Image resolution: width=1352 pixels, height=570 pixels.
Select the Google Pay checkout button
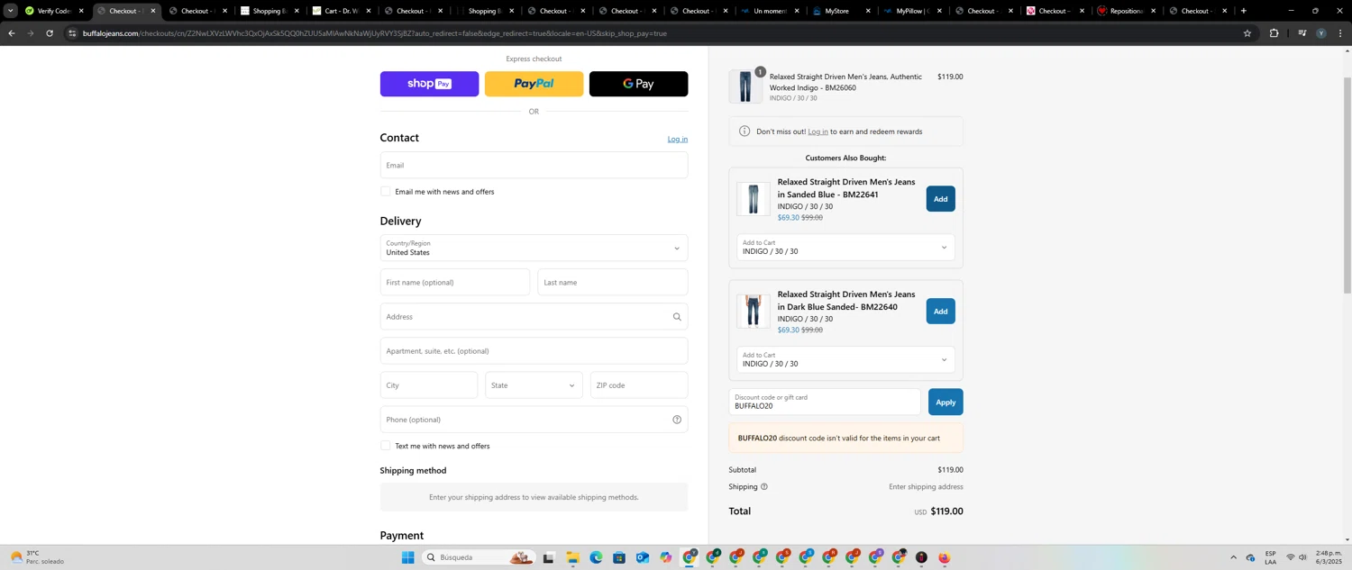pyautogui.click(x=638, y=84)
